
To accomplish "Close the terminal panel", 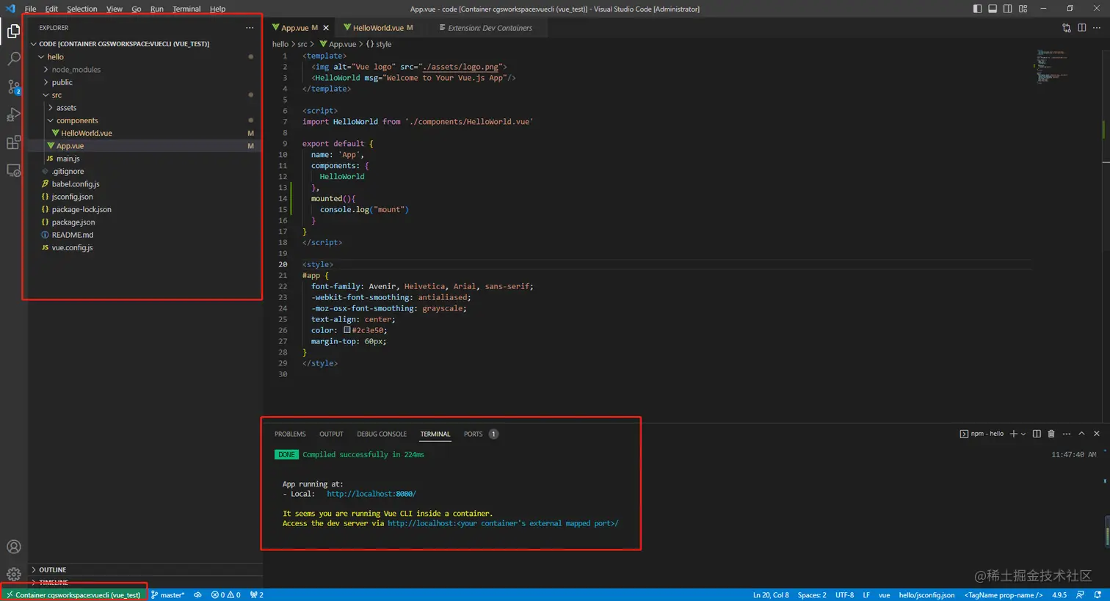I will pyautogui.click(x=1097, y=434).
